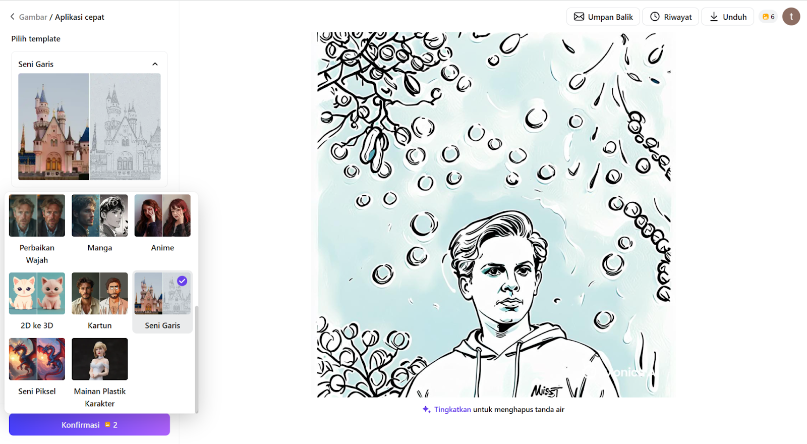
Task: Open the coin credits badge showing 6
Action: click(769, 17)
